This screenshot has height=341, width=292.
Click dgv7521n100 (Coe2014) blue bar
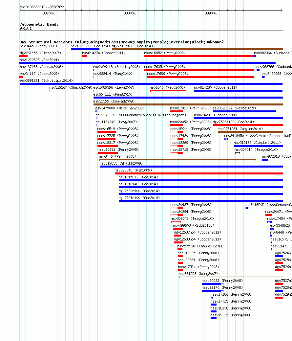[201, 201]
